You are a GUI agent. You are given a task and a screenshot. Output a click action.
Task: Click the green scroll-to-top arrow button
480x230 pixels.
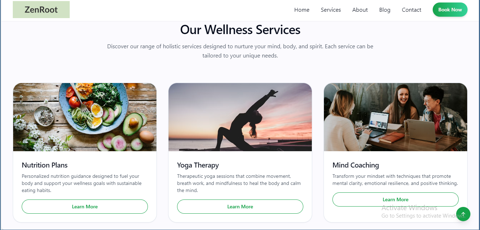(x=463, y=214)
